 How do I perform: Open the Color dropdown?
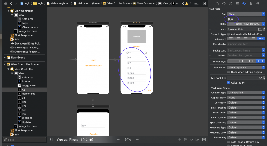pos(246,24)
